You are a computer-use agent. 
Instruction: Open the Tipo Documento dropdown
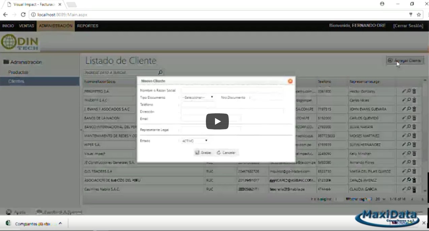198,98
